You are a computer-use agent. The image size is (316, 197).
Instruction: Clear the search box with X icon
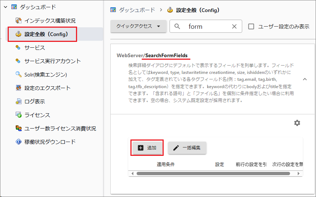(x=234, y=27)
